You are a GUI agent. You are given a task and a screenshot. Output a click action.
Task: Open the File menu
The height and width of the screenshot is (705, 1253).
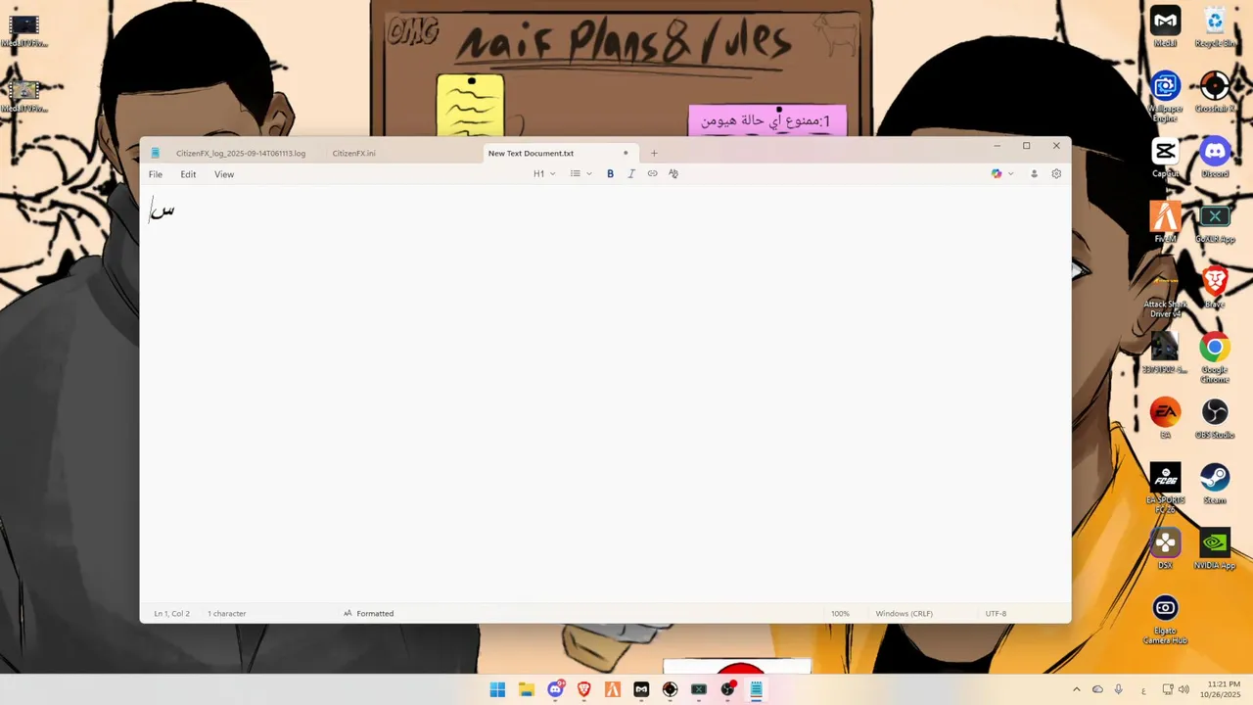(x=156, y=174)
